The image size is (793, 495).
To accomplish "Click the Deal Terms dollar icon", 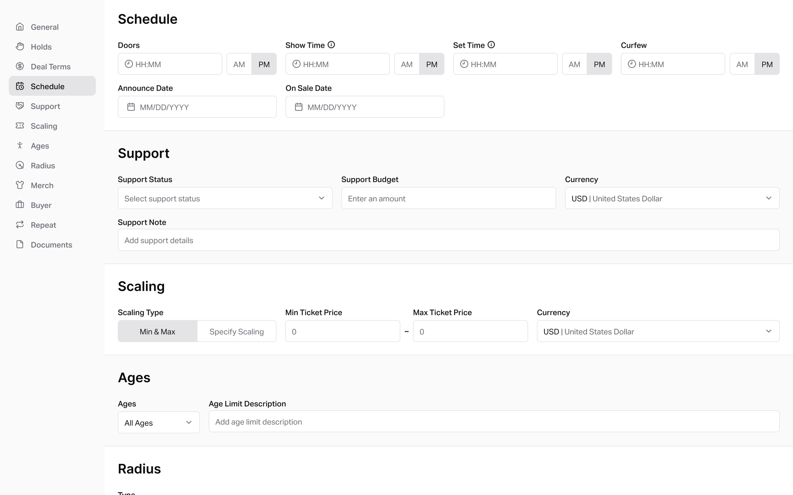I will point(20,66).
